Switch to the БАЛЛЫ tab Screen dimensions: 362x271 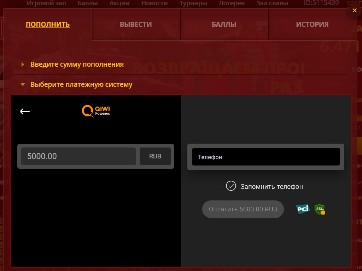tap(224, 24)
